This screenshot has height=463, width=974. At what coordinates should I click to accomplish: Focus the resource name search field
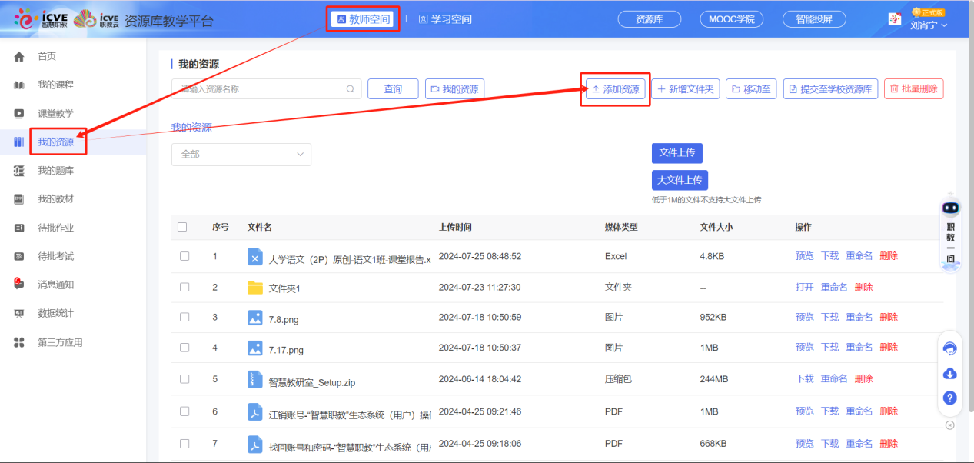click(258, 89)
